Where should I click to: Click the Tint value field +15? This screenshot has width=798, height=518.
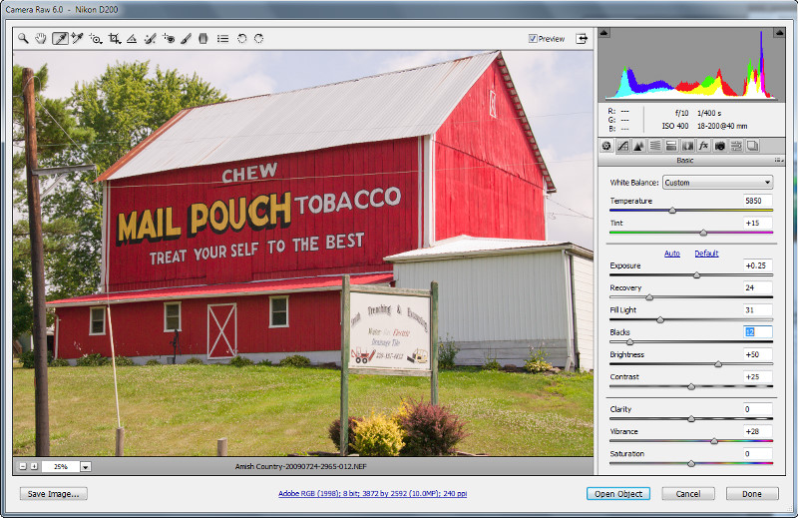[757, 223]
